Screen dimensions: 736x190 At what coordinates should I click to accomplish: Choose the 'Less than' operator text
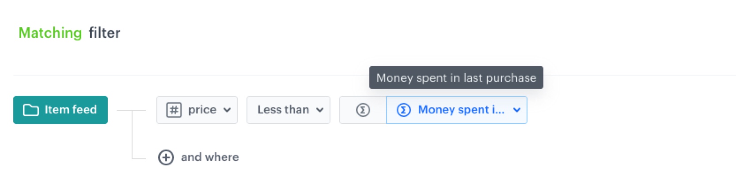click(x=283, y=110)
